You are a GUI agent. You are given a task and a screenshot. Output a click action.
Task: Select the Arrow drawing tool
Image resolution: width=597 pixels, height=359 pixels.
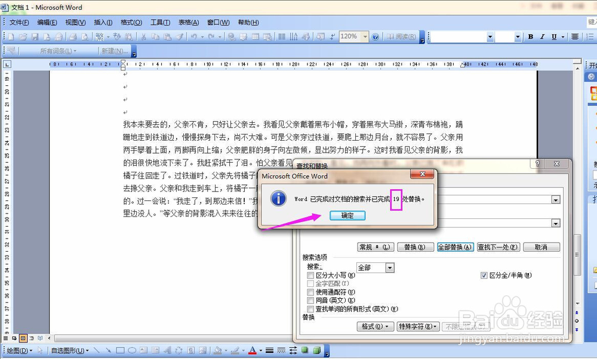pyautogui.click(x=109, y=350)
